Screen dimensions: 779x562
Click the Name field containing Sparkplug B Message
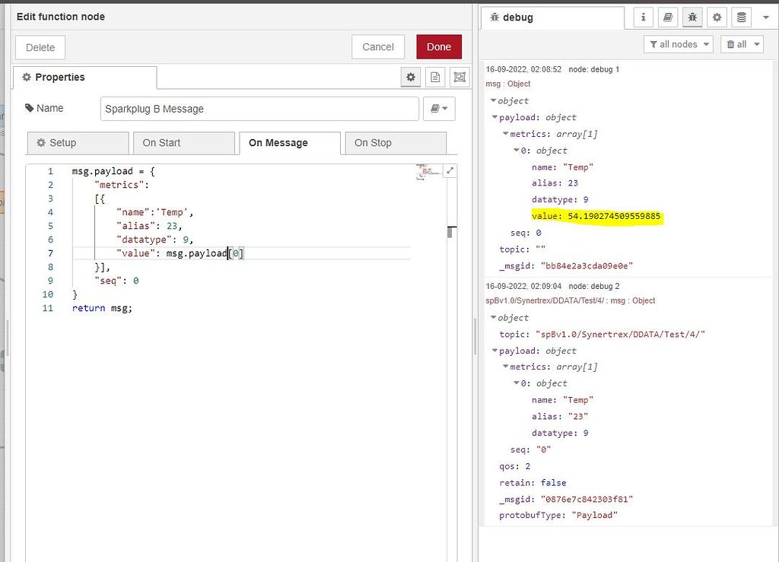pyautogui.click(x=261, y=109)
